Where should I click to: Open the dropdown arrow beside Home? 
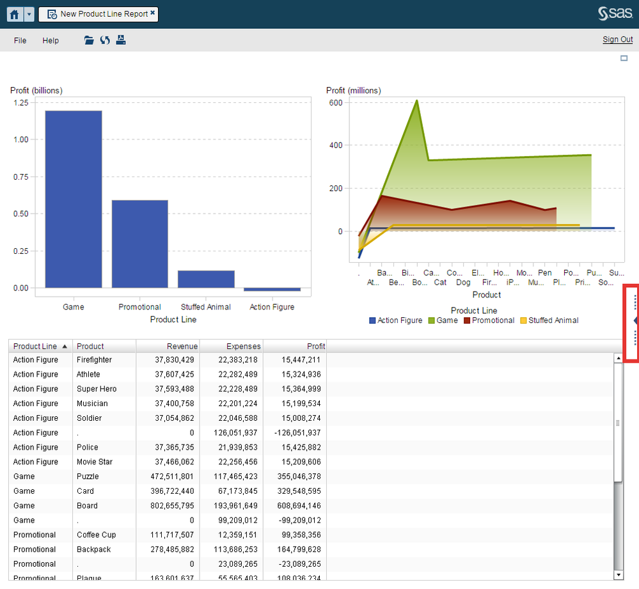click(x=29, y=14)
